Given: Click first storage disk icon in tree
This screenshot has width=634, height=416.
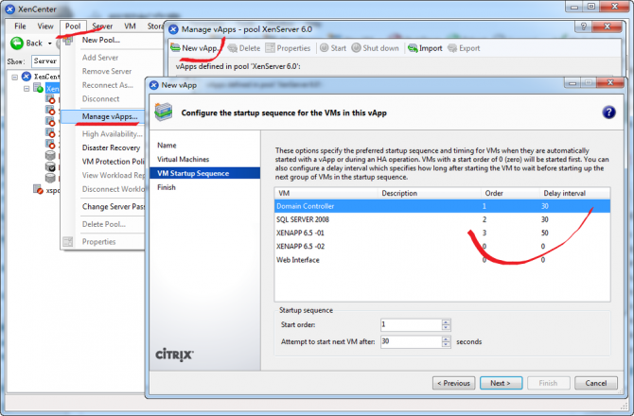Looking at the screenshot, I should pos(50,155).
